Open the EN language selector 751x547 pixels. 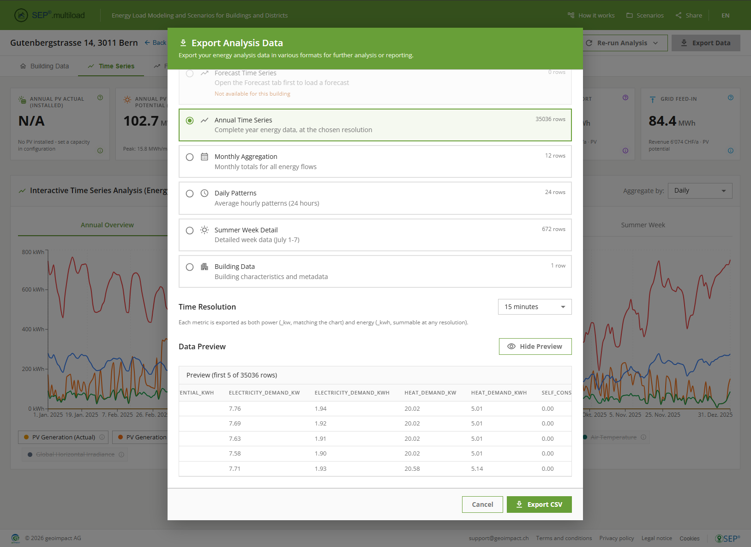tap(726, 15)
